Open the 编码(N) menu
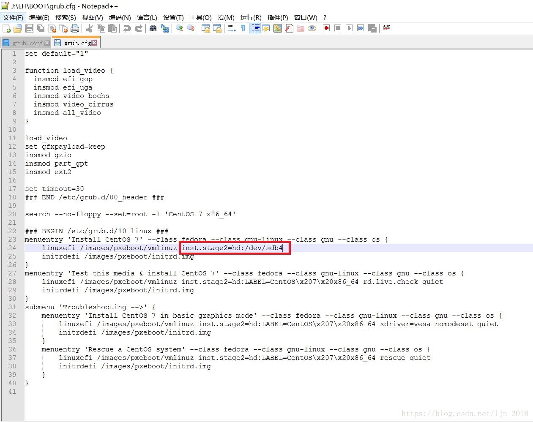The width and height of the screenshot is (533, 422). (x=120, y=17)
